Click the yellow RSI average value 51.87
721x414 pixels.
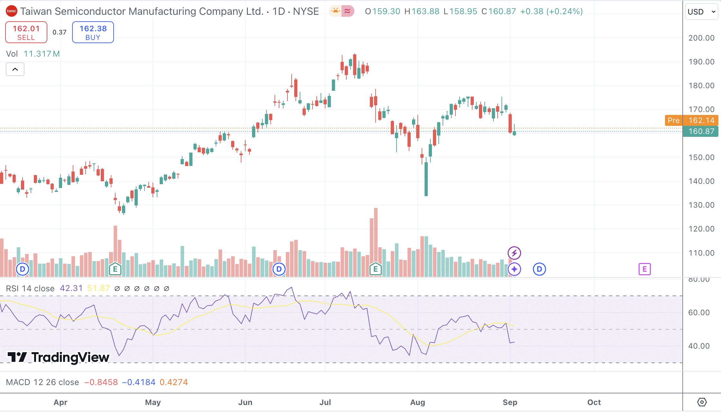click(x=98, y=288)
